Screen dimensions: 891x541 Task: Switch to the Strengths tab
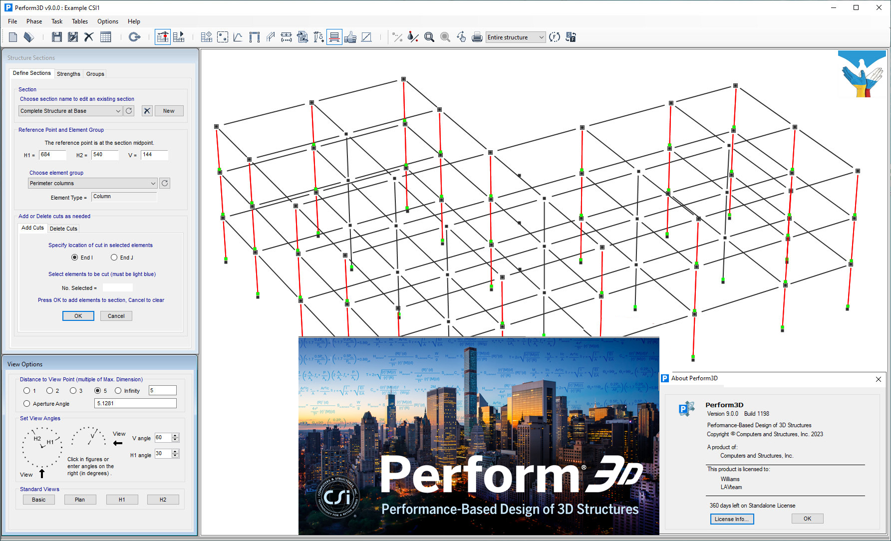coord(68,74)
